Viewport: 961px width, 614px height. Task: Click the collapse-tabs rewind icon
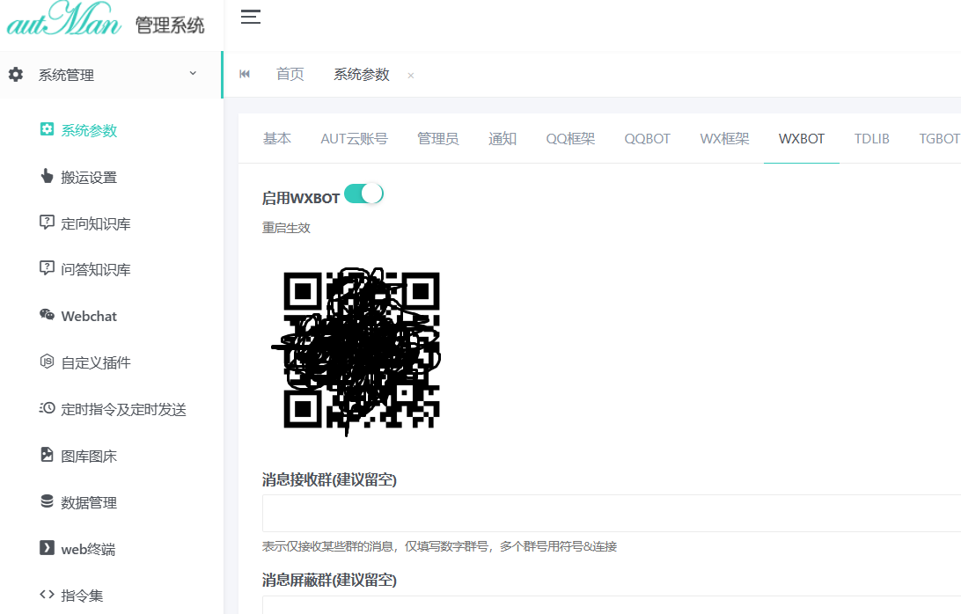(244, 74)
